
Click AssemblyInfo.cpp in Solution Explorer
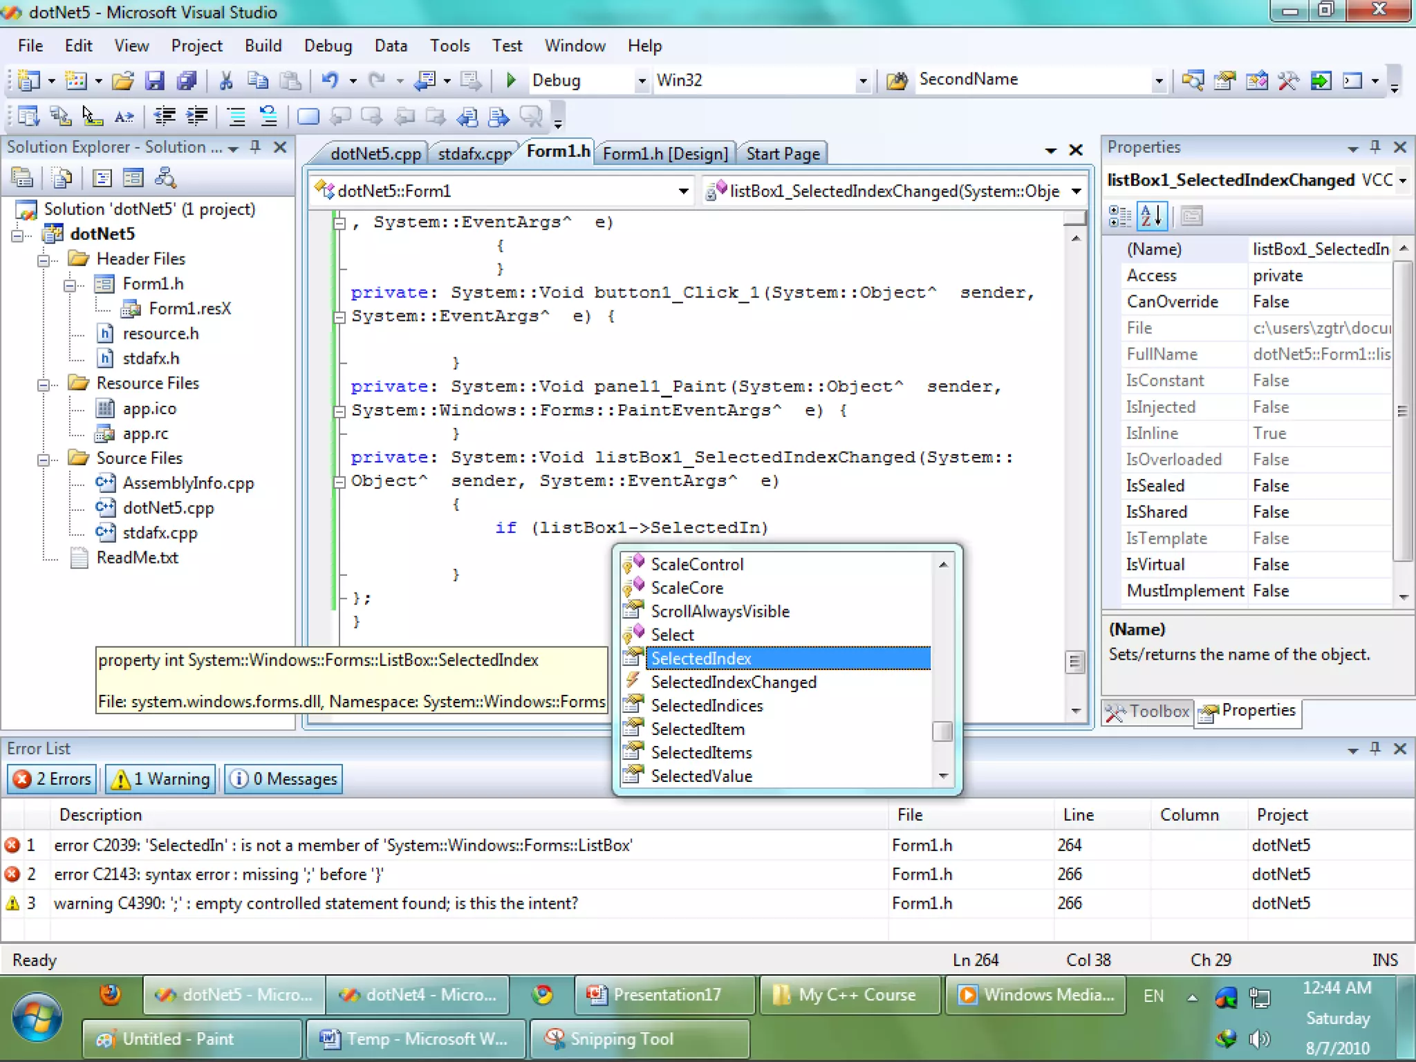pos(188,483)
